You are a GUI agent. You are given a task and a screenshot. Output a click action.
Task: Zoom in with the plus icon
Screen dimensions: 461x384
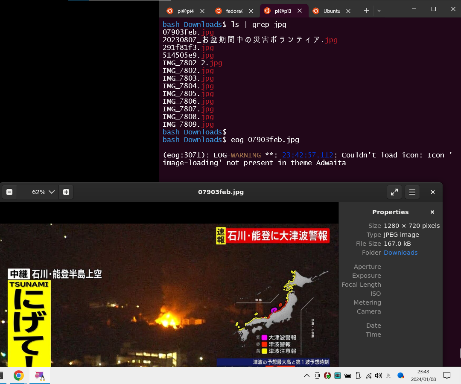pos(66,192)
